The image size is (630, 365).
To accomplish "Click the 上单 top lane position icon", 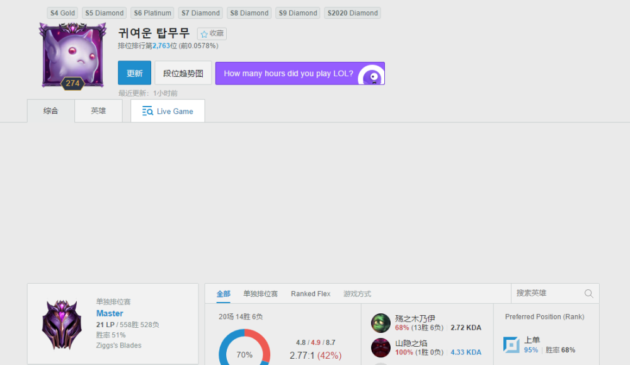I will coord(512,345).
